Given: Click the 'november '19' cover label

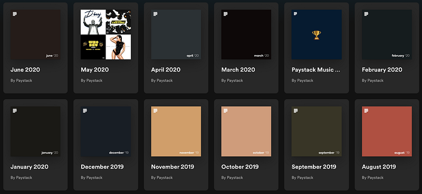Looking at the screenshot, I should 189,152.
